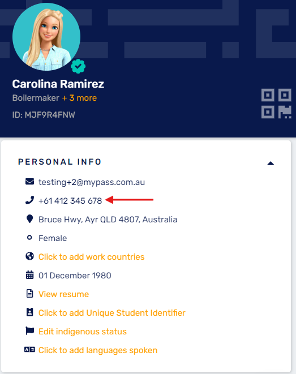Viewport: 296px width, 374px height.
Task: Click the green verified badge
Action: click(78, 66)
